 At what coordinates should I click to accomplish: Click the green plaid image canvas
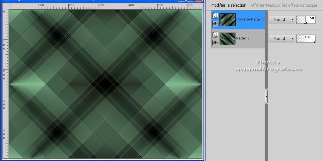[x=105, y=84]
